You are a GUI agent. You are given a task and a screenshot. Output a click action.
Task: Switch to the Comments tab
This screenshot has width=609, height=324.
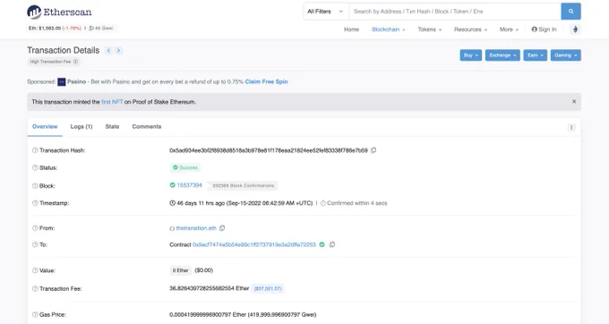click(146, 127)
